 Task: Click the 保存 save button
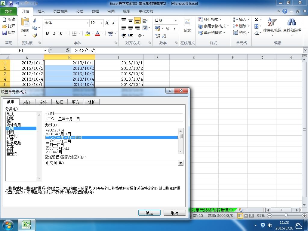(9, 32)
